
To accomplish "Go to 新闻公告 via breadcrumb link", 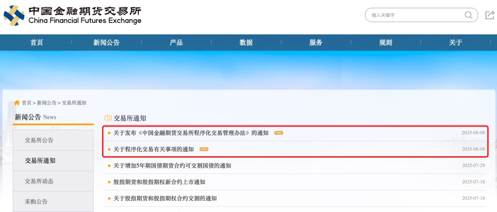I will point(46,103).
